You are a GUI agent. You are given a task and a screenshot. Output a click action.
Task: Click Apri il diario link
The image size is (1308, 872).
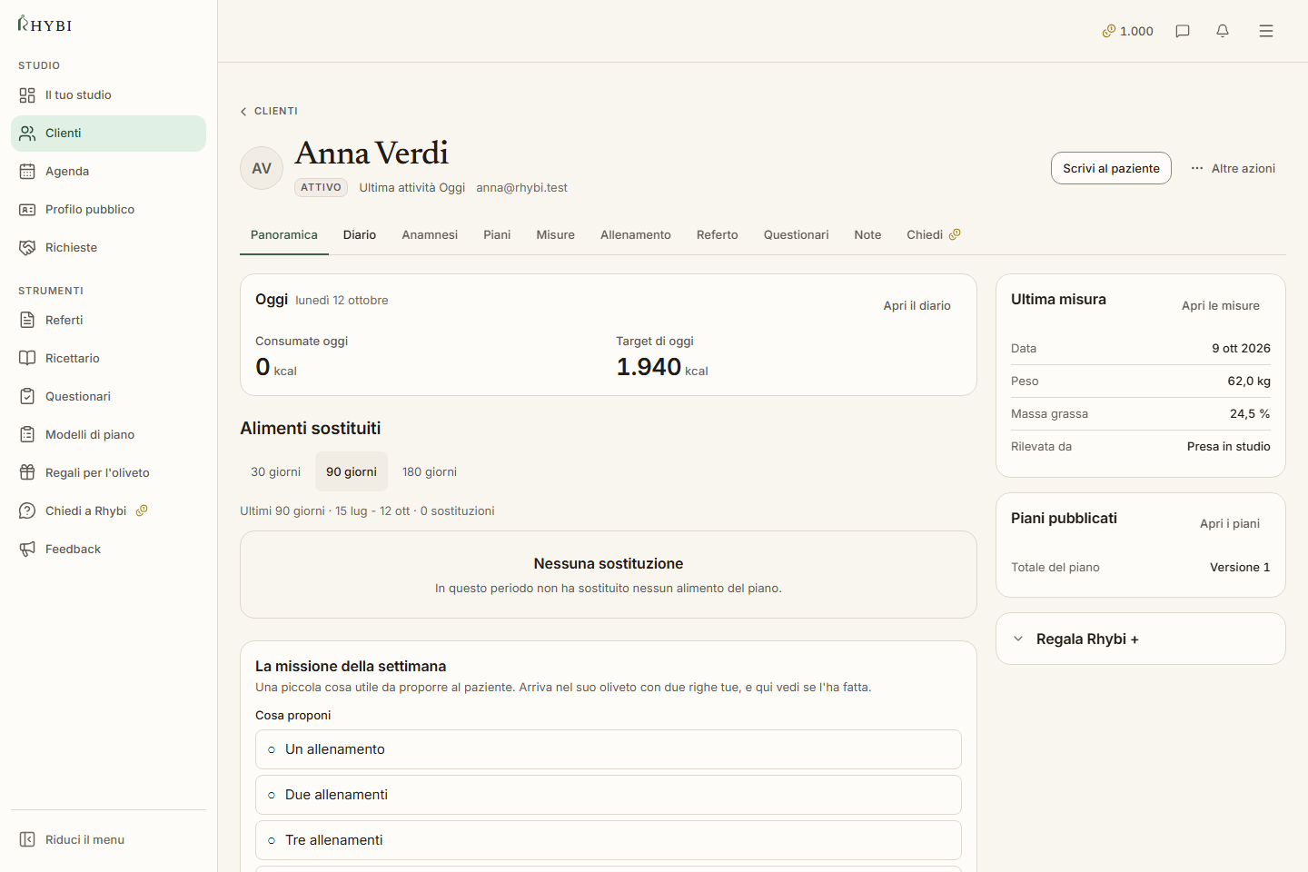click(917, 305)
